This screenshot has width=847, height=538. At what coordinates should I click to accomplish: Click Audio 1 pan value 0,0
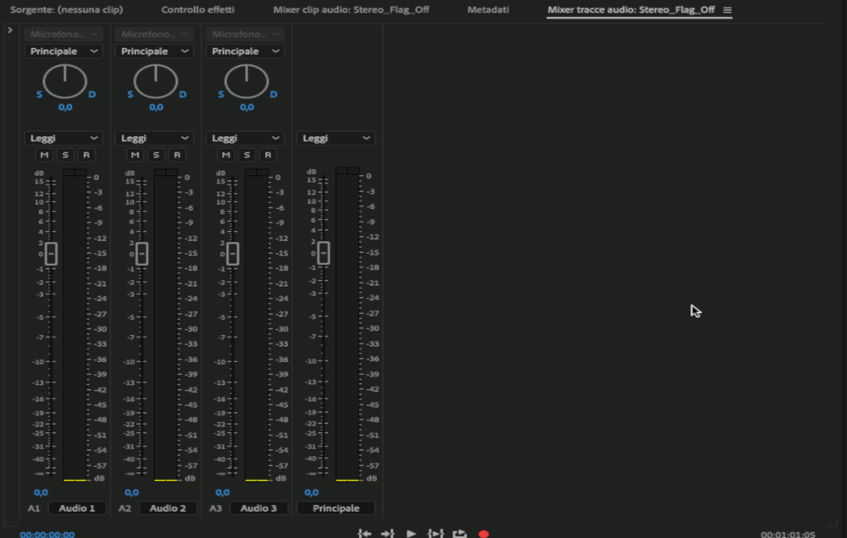coord(65,107)
